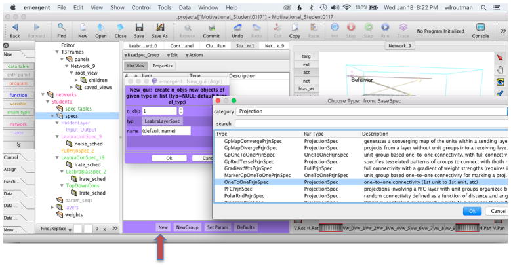Image resolution: width=511 pixels, height=268 pixels.
Task: Toggle the targ display button
Action: click(x=306, y=56)
